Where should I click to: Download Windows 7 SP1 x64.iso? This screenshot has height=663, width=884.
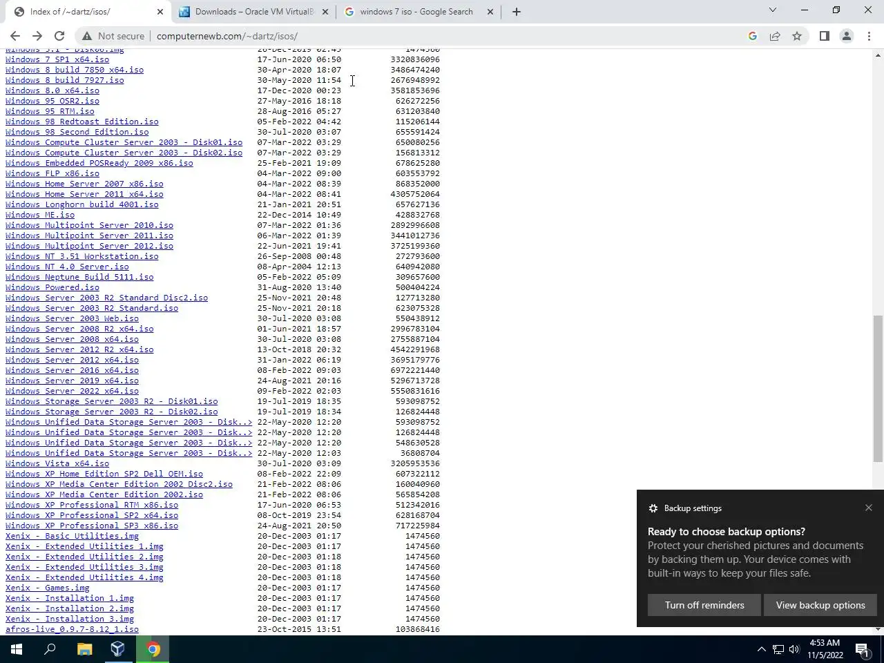pos(57,59)
